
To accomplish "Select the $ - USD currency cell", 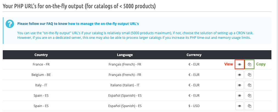I will (x=194, y=106).
